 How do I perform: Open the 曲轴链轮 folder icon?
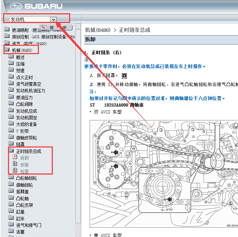(11, 184)
